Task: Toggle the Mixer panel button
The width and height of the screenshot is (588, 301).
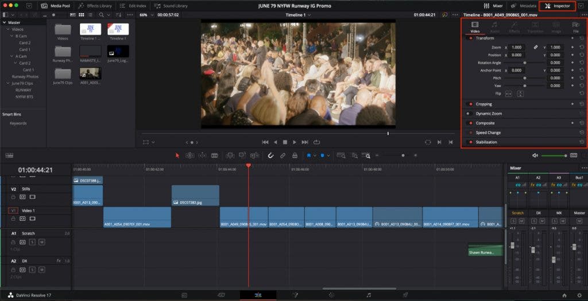Action: pos(493,6)
